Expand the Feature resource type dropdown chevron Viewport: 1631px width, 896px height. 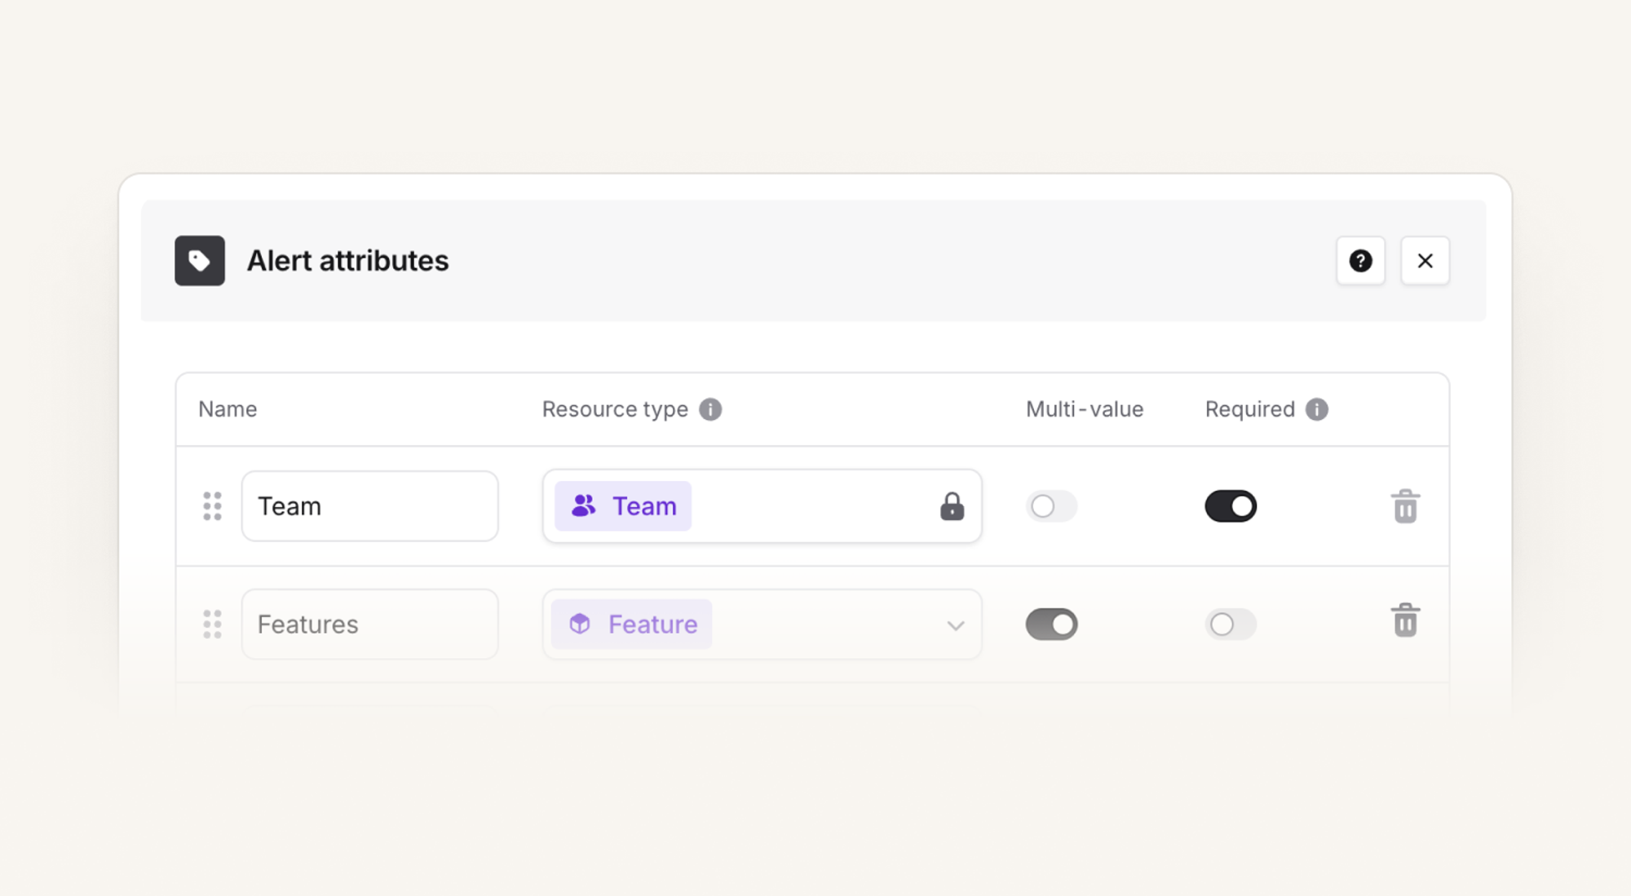(x=956, y=625)
